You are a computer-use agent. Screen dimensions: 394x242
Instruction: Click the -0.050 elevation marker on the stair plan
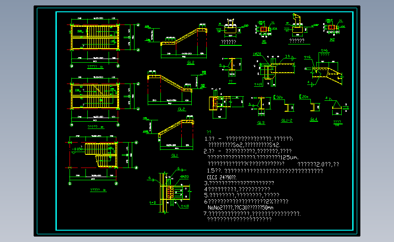click(x=77, y=149)
